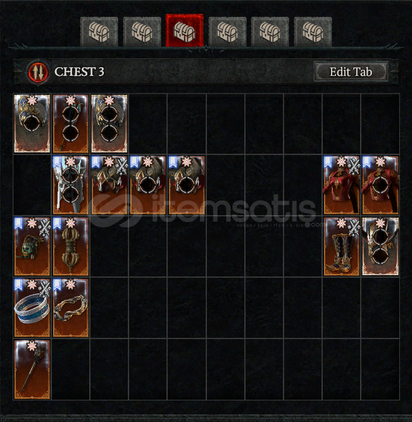Select the blue and silver bracelet ring
This screenshot has width=412, height=422.
[x=32, y=307]
